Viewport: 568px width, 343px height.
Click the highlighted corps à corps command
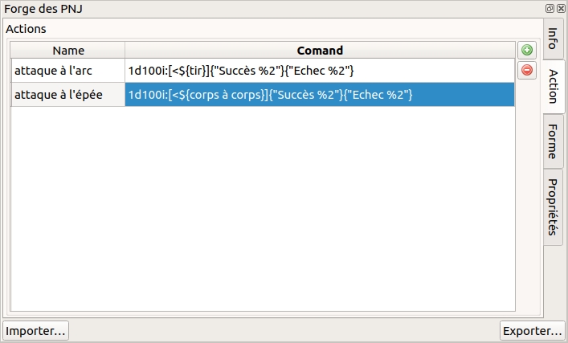tap(320, 96)
